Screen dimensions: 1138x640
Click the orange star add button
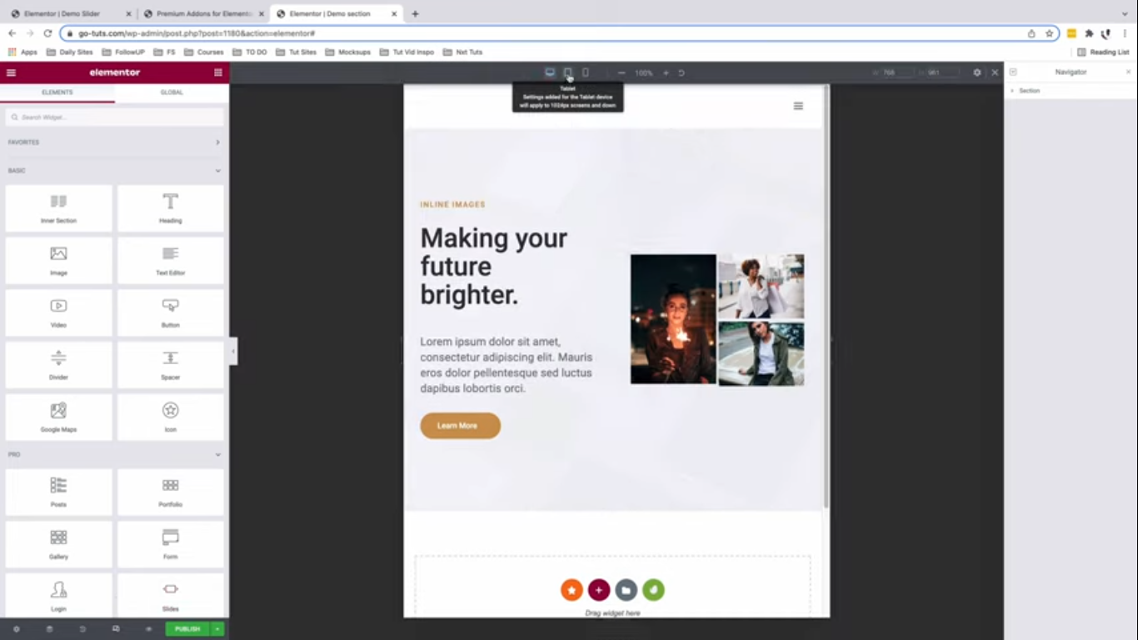(571, 590)
